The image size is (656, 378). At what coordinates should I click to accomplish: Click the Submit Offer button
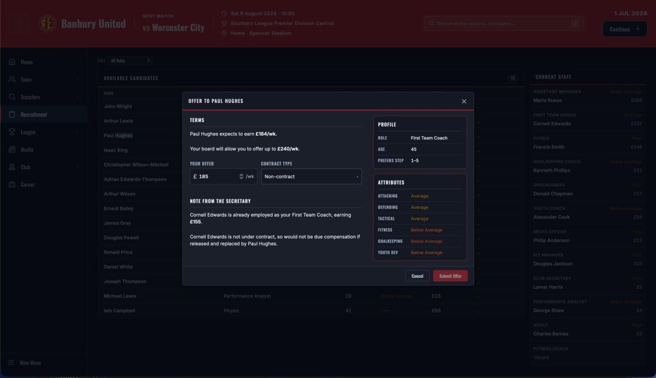tap(450, 276)
